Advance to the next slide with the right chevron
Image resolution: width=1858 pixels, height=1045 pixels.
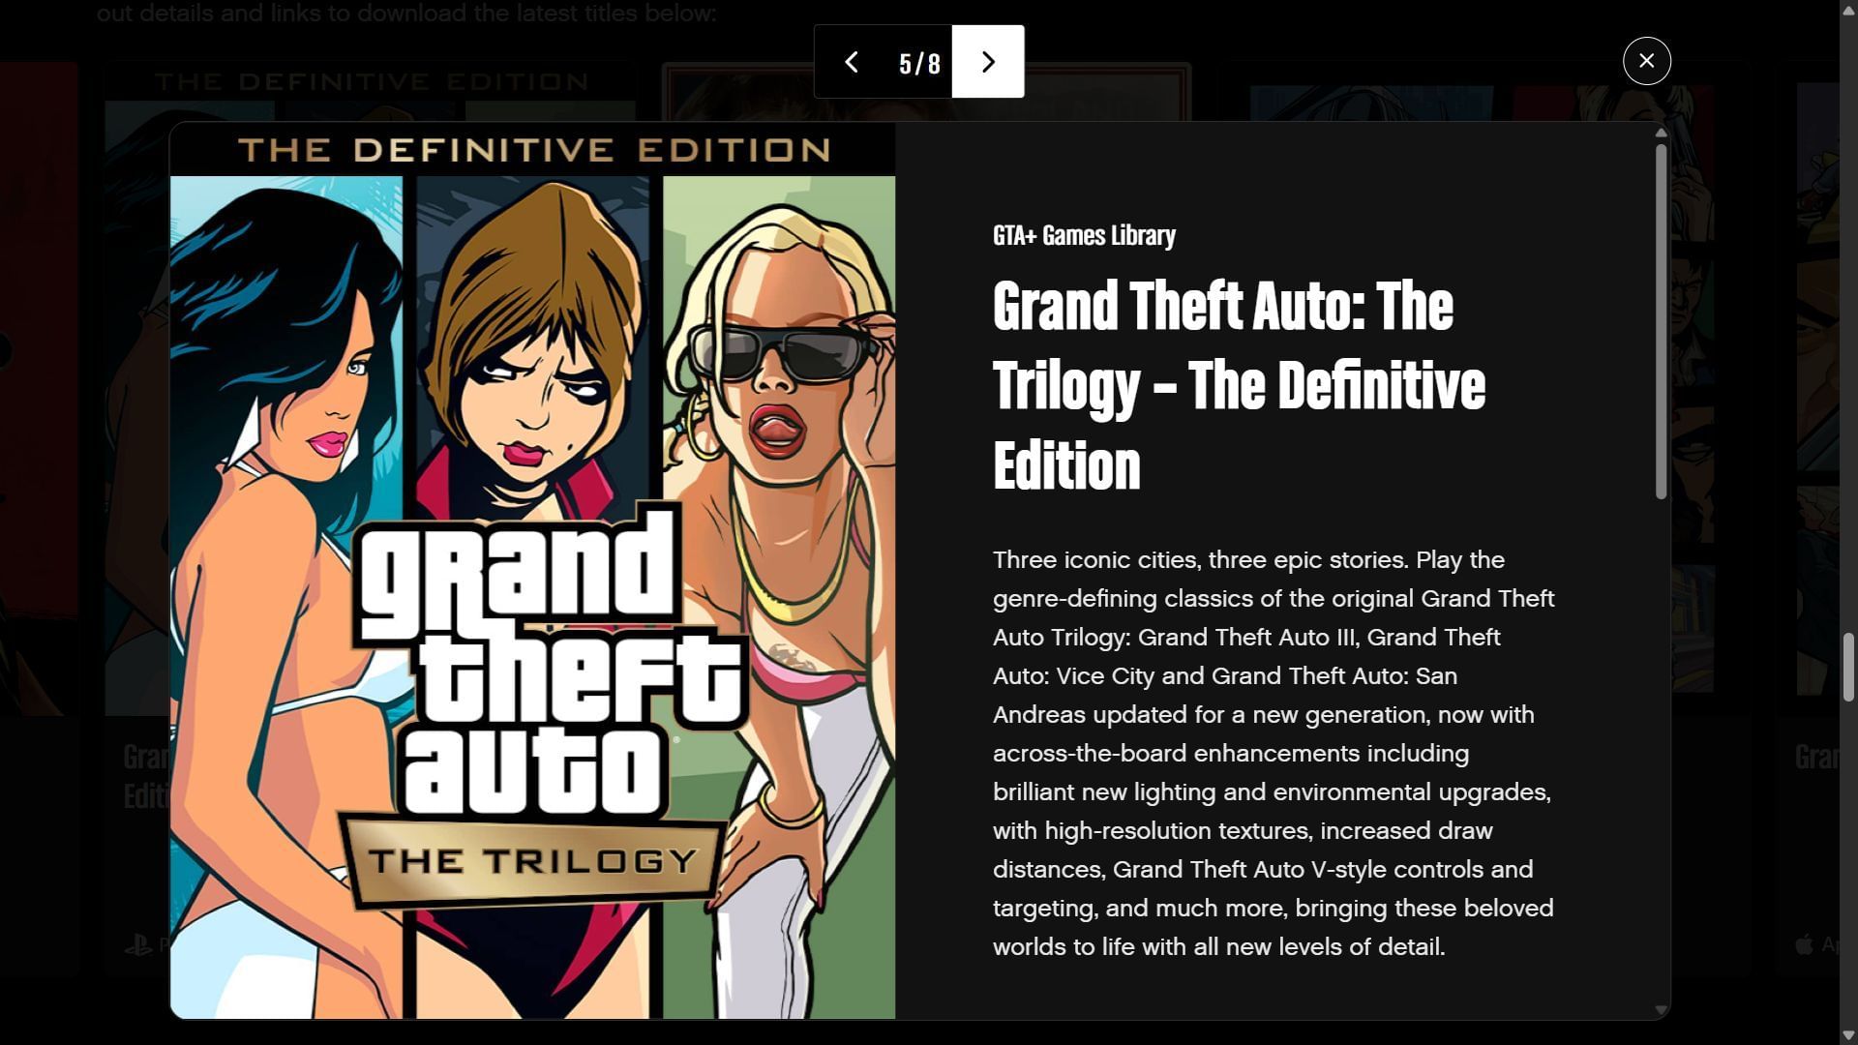[x=988, y=62]
